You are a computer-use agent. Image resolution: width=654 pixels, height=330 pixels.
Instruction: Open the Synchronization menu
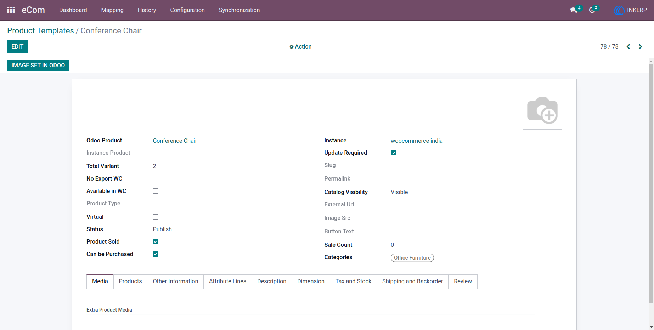[239, 10]
